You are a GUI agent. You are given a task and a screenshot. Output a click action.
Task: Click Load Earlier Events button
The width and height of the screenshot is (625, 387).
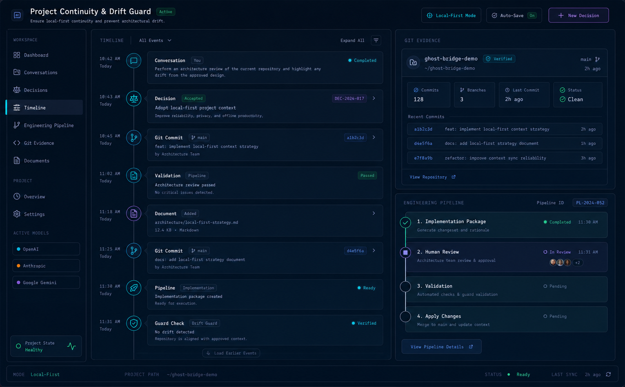(231, 353)
